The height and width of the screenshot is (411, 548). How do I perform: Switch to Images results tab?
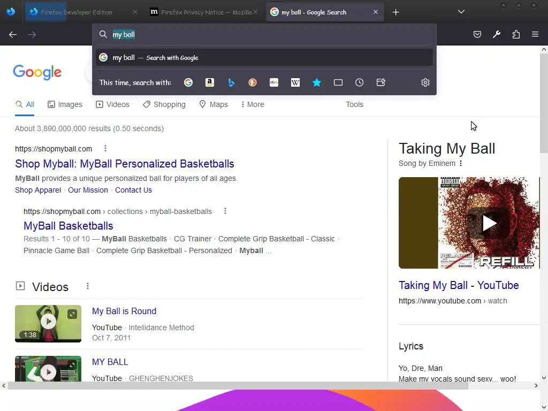[65, 104]
